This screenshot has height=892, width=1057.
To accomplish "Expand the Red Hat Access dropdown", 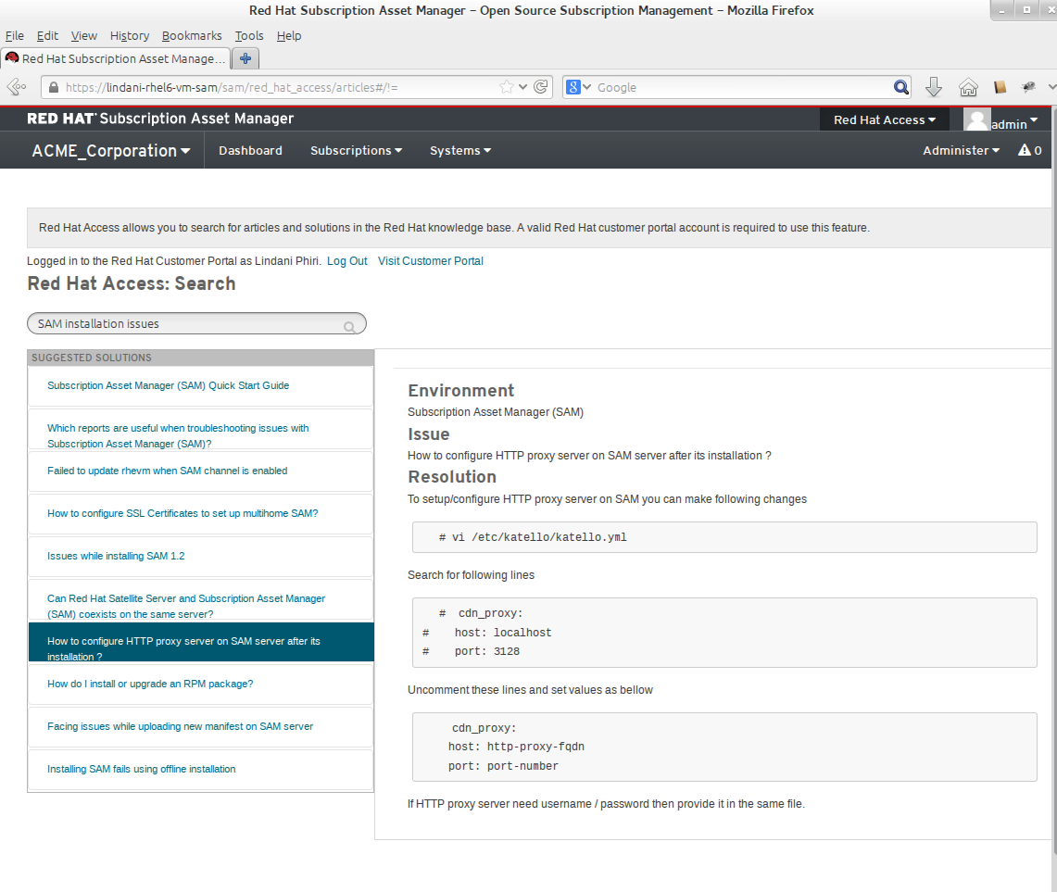I will [x=884, y=119].
